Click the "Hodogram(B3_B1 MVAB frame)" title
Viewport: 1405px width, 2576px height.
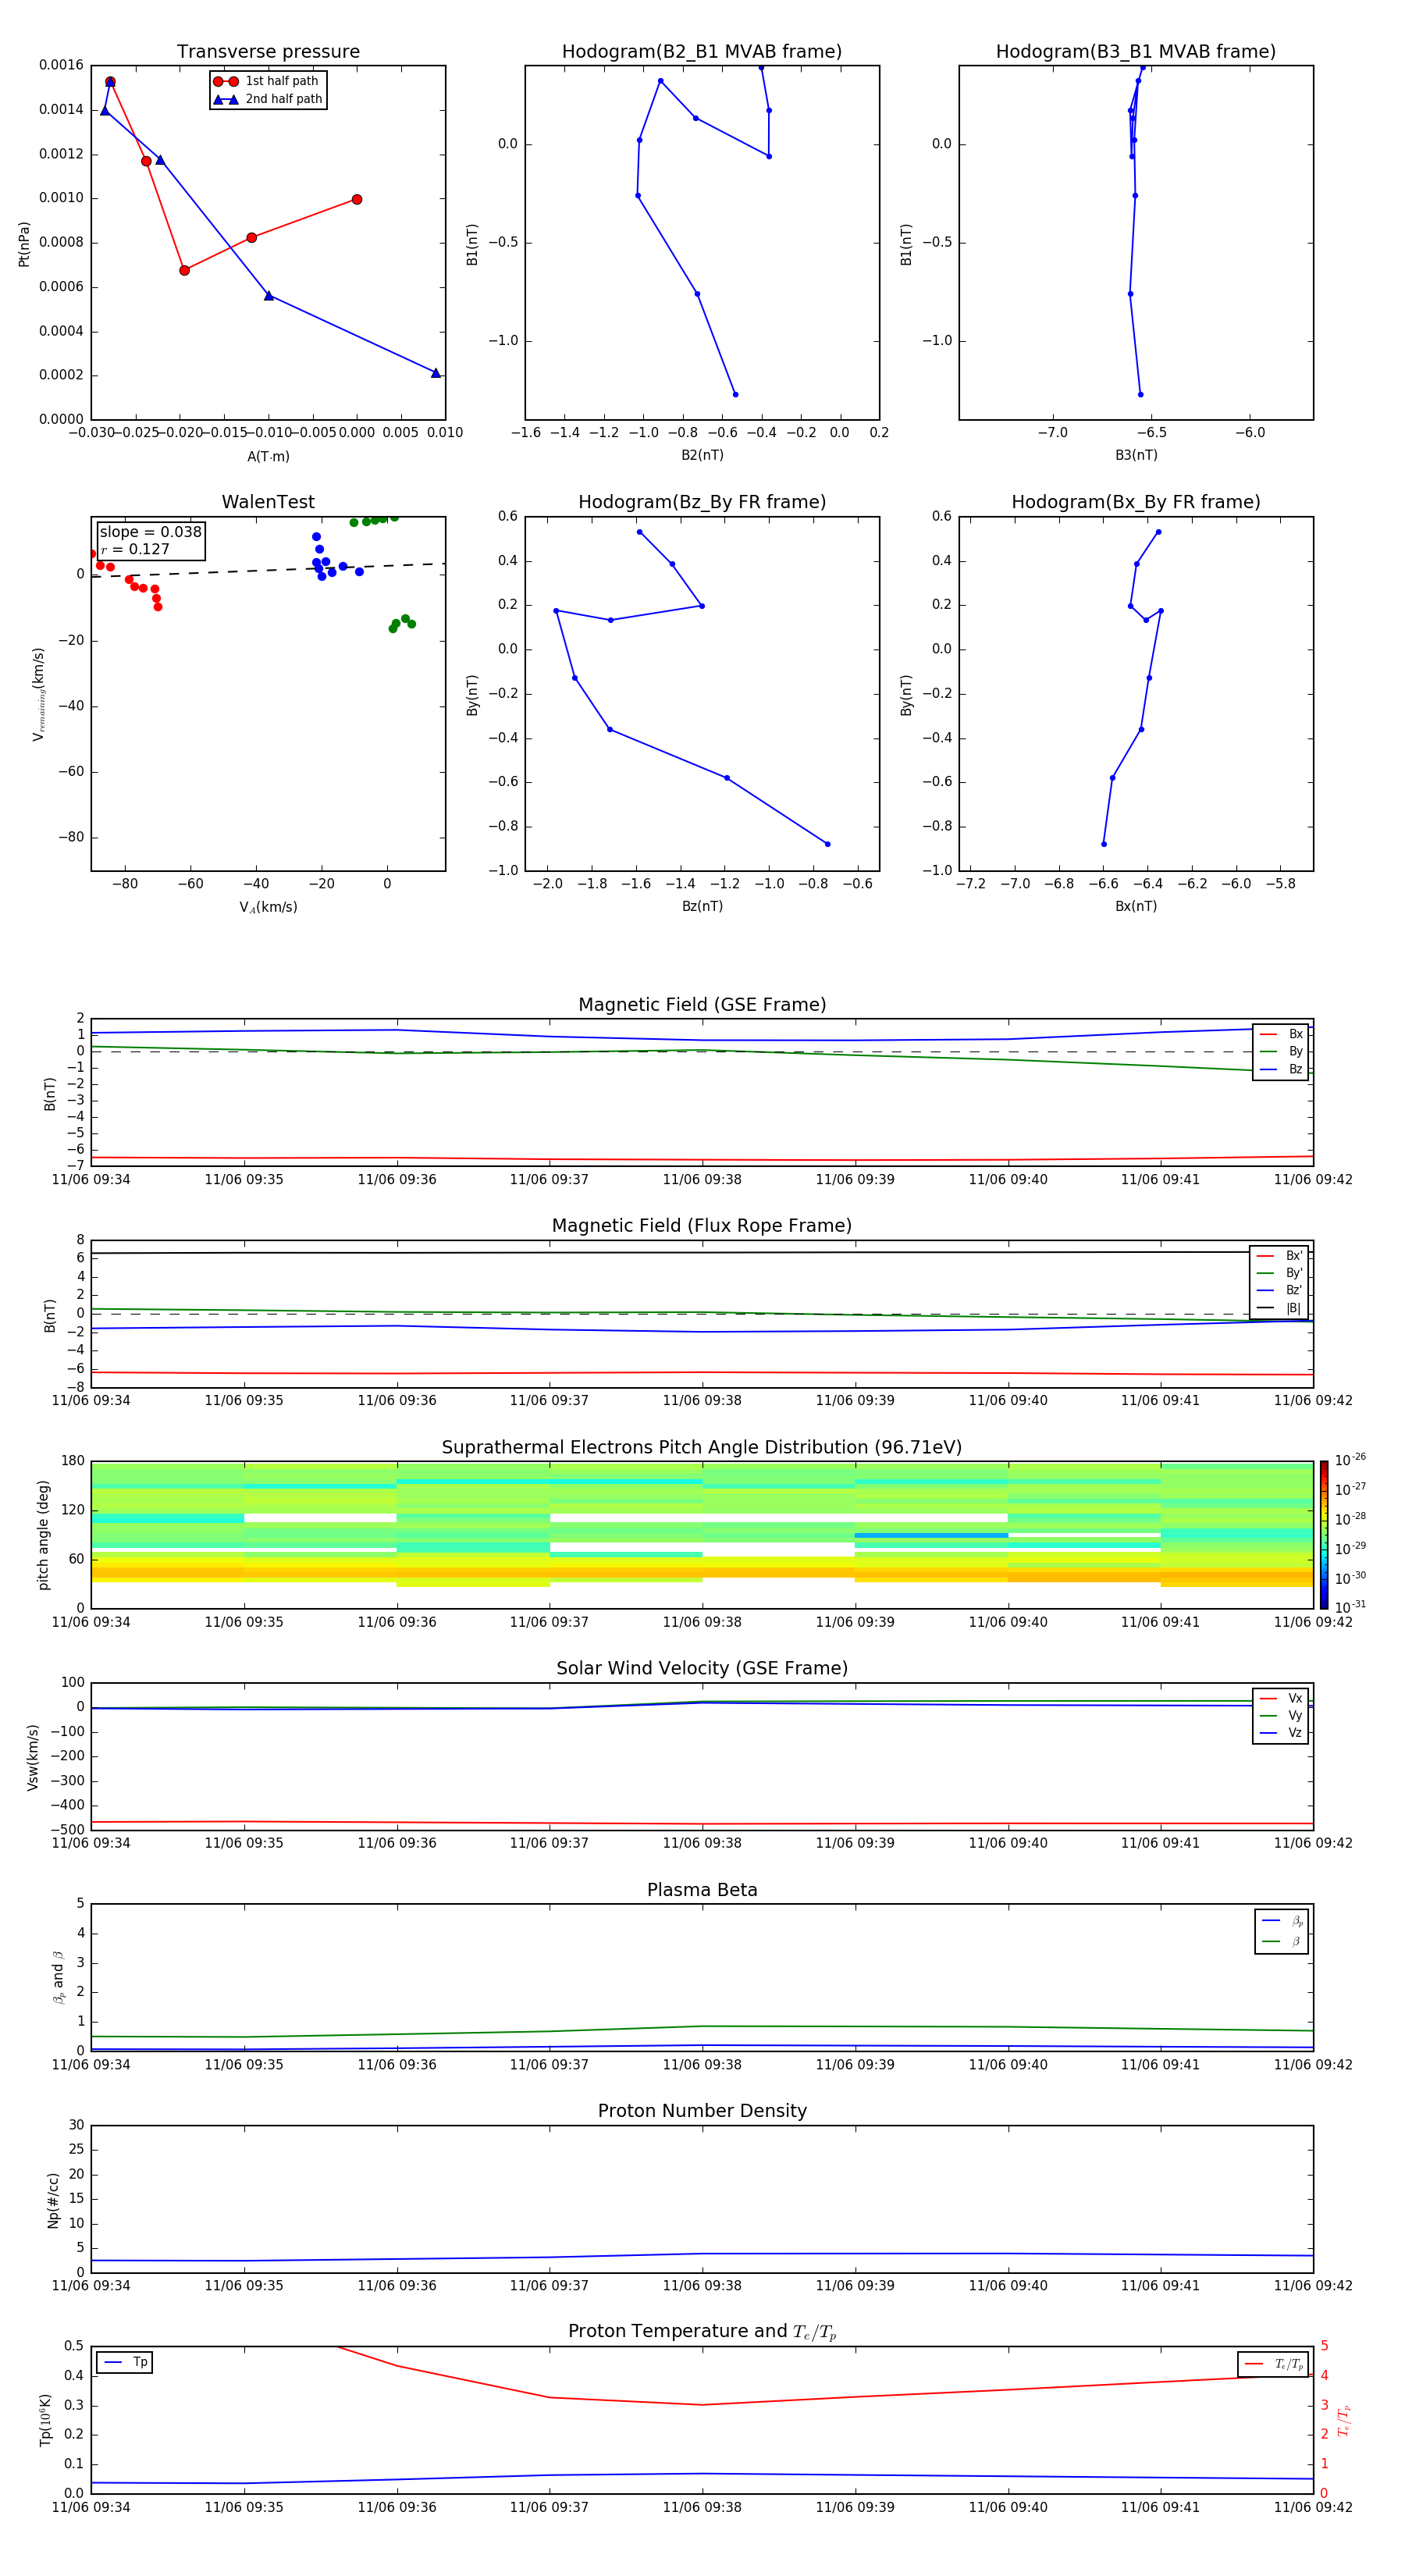coord(1136,51)
